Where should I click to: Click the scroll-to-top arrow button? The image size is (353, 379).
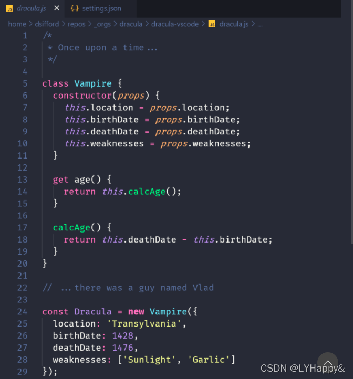[x=328, y=363]
